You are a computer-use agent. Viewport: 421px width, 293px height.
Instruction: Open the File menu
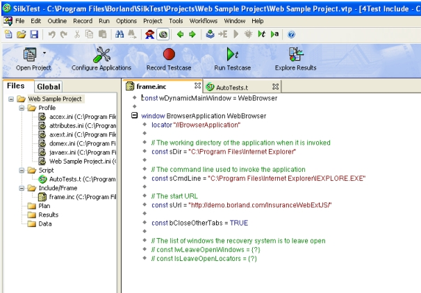20,21
